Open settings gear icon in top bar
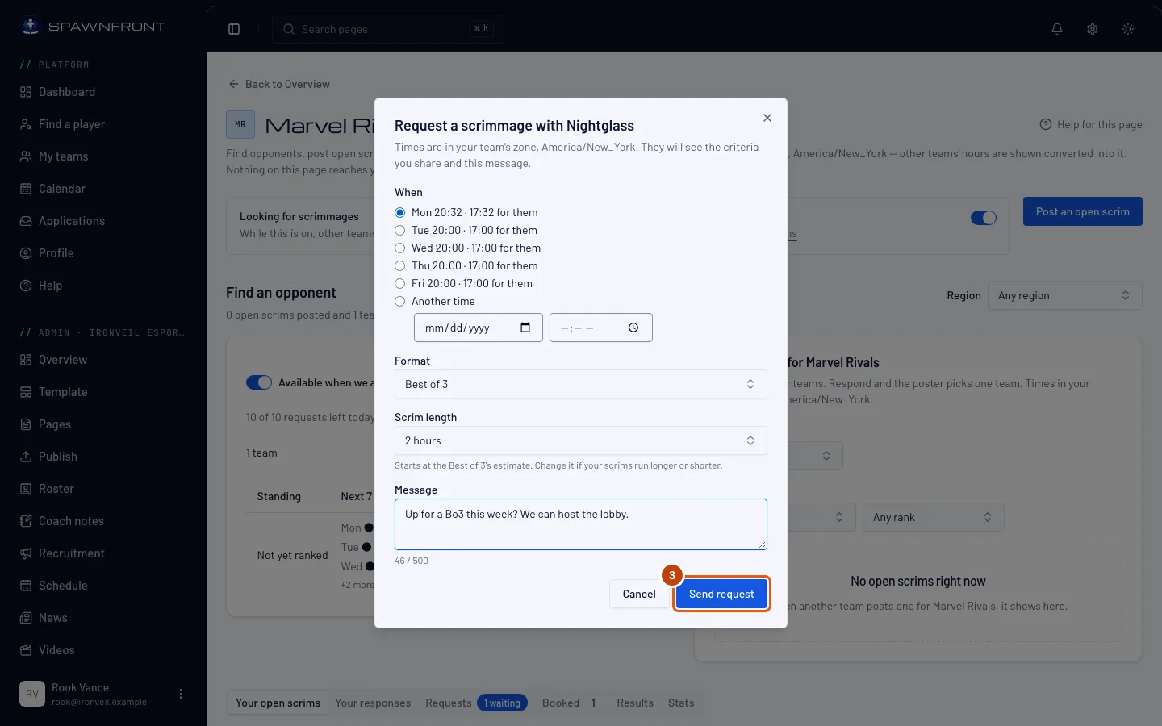Viewport: 1162px width, 726px height. 1093,29
